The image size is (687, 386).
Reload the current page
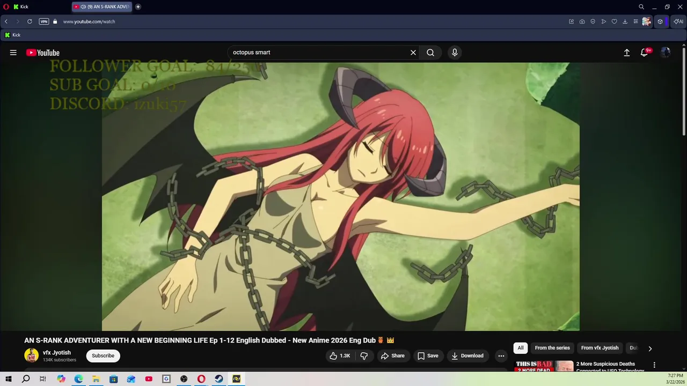pos(30,21)
